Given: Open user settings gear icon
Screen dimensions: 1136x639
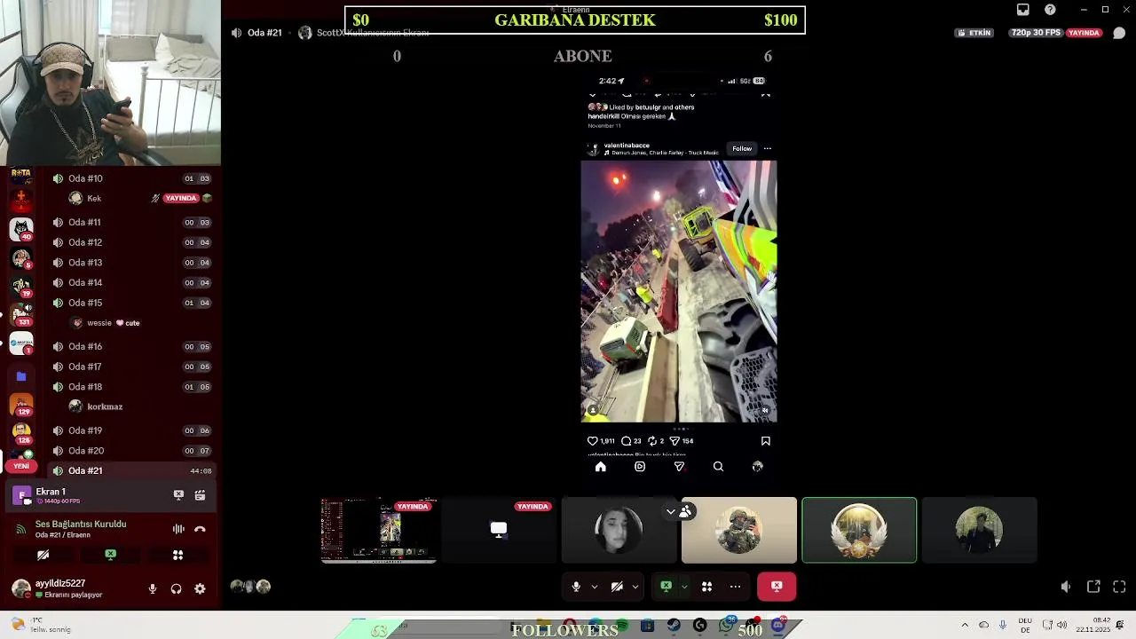Looking at the screenshot, I should point(200,588).
